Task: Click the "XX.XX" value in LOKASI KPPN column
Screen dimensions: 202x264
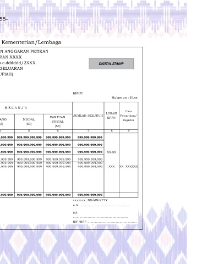Action: click(x=112, y=152)
